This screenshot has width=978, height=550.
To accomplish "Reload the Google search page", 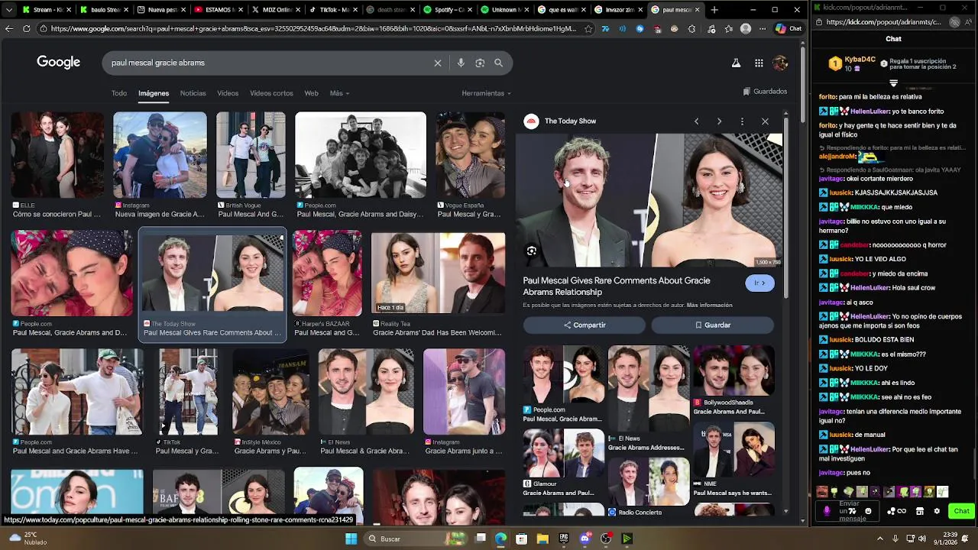I will click(x=26, y=29).
